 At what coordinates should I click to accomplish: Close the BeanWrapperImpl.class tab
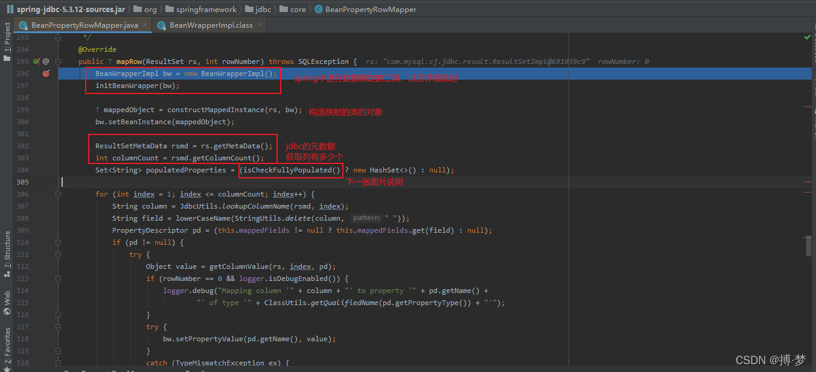tap(260, 25)
